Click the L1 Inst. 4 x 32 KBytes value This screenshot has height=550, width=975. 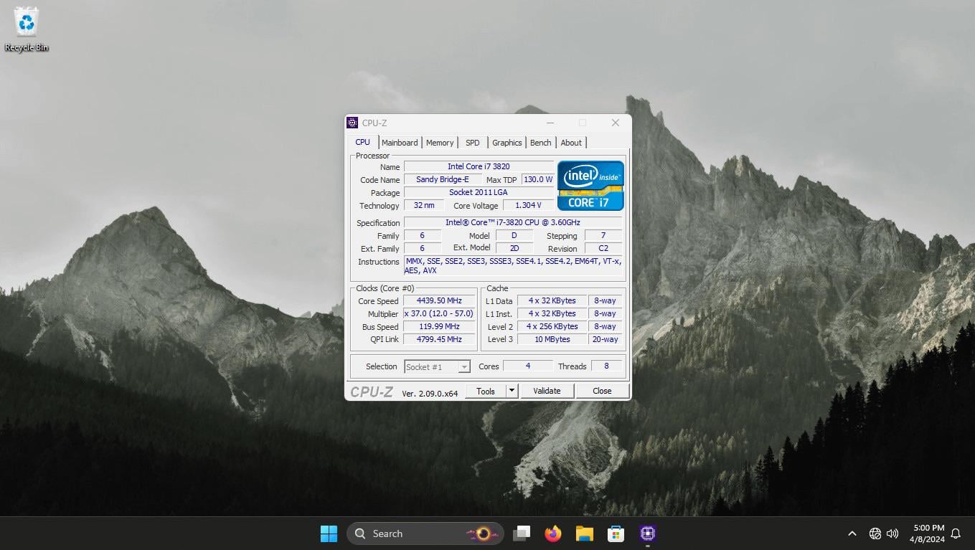click(x=552, y=313)
